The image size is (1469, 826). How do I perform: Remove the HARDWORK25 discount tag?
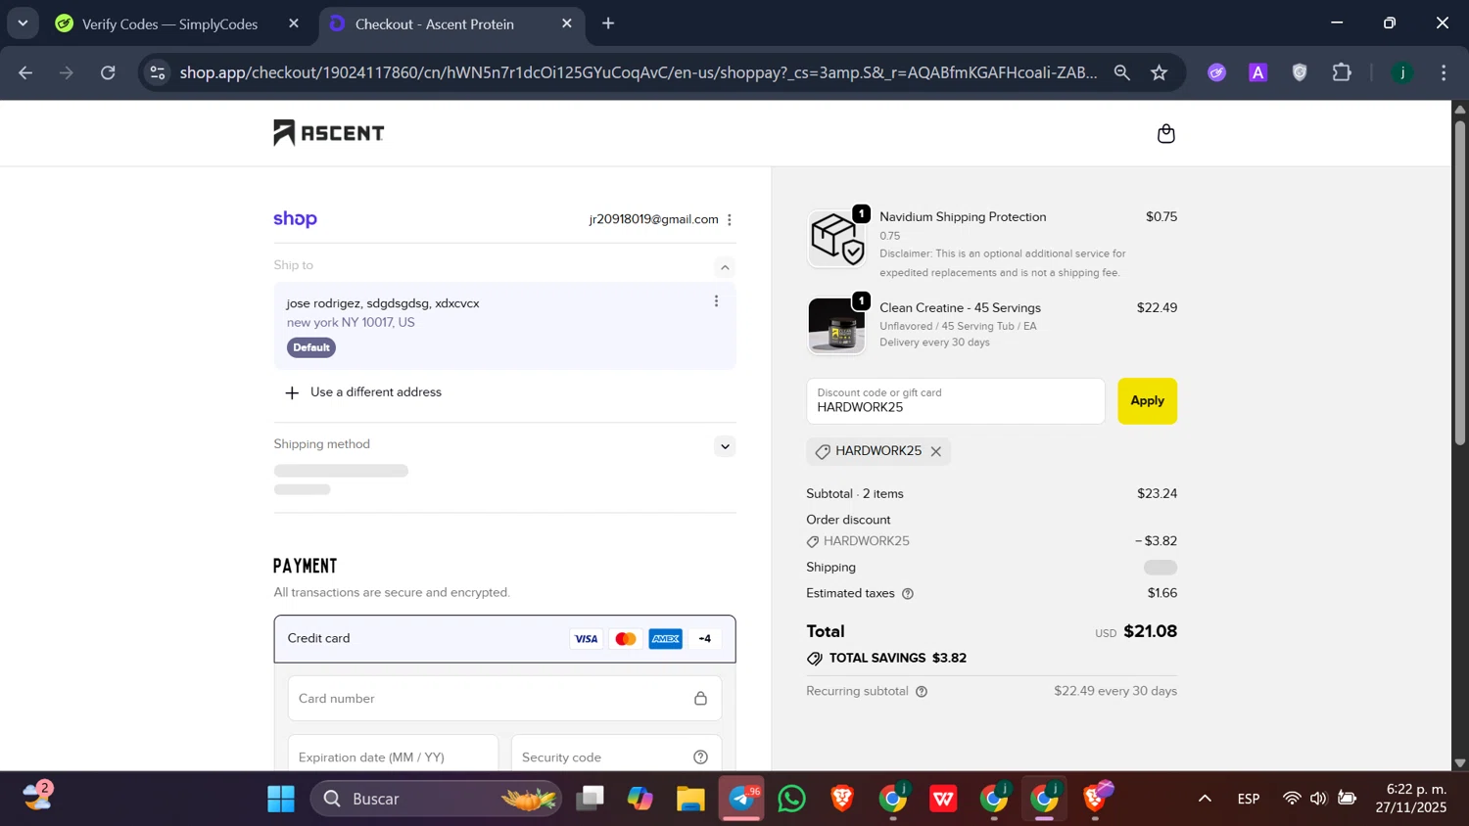coord(936,451)
